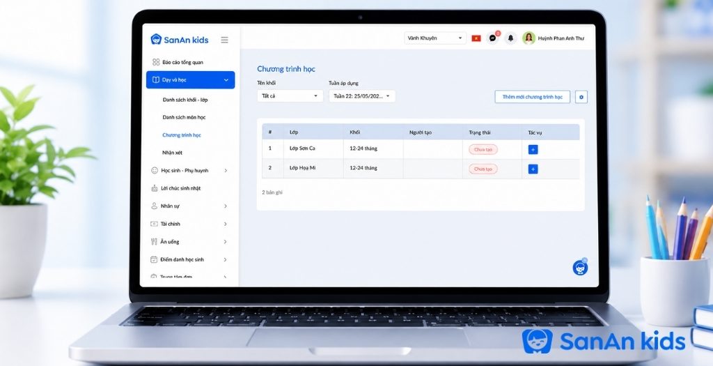The width and height of the screenshot is (713, 366).
Task: Expand the Tài chính menu
Action: (x=189, y=224)
